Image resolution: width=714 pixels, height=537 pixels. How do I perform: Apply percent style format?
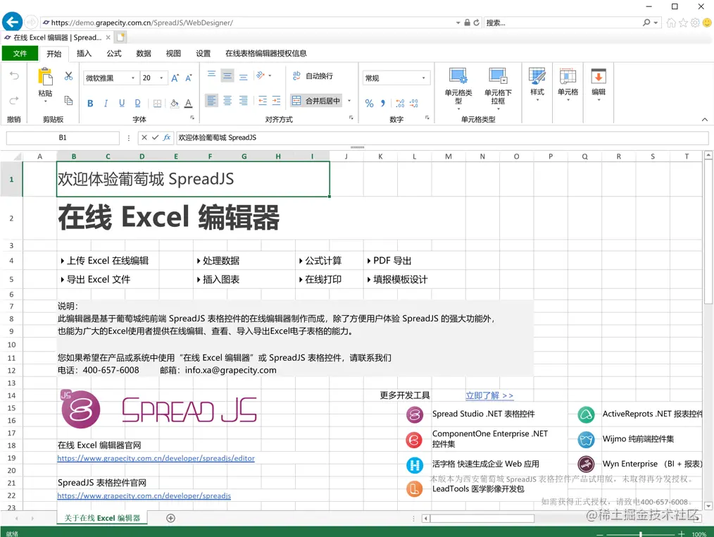pyautogui.click(x=369, y=104)
